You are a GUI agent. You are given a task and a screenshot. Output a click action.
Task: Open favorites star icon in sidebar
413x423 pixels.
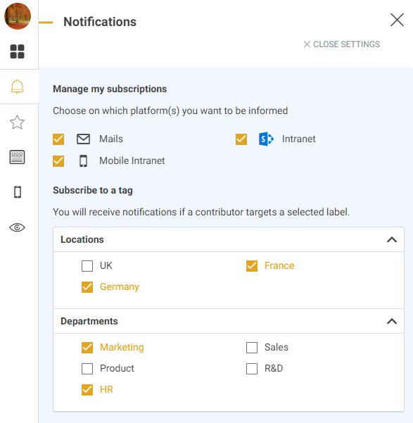(x=18, y=122)
